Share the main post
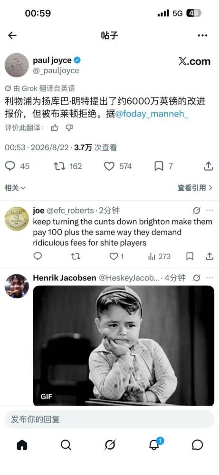Viewport: 219px width, 475px height. tap(209, 166)
